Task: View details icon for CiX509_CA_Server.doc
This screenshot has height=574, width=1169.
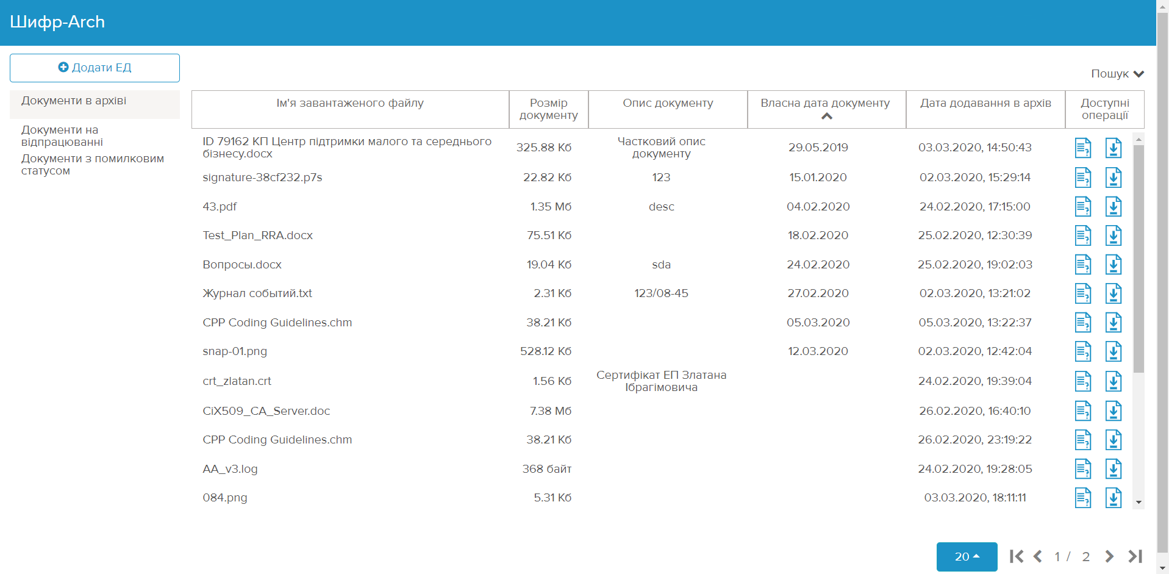Action: point(1083,411)
